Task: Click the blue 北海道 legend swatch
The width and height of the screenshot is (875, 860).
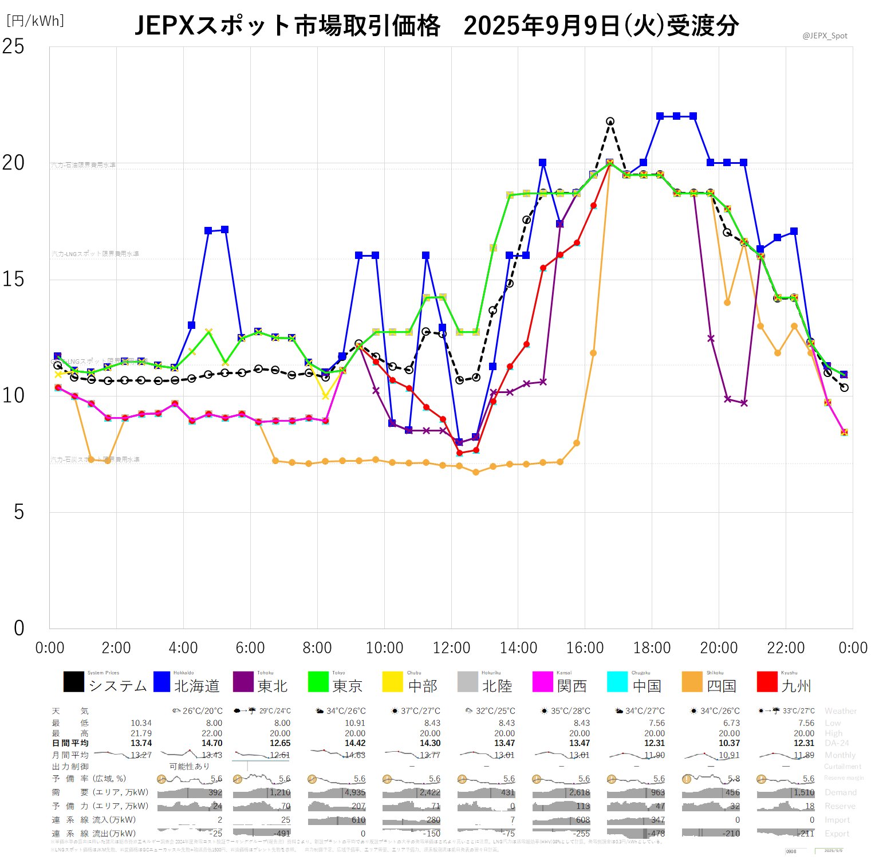Action: [x=162, y=682]
